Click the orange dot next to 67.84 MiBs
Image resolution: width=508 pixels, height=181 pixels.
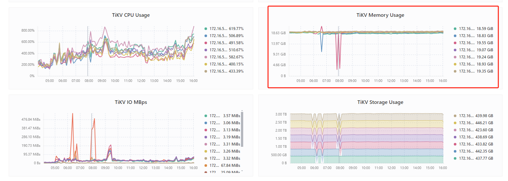pos(206,166)
